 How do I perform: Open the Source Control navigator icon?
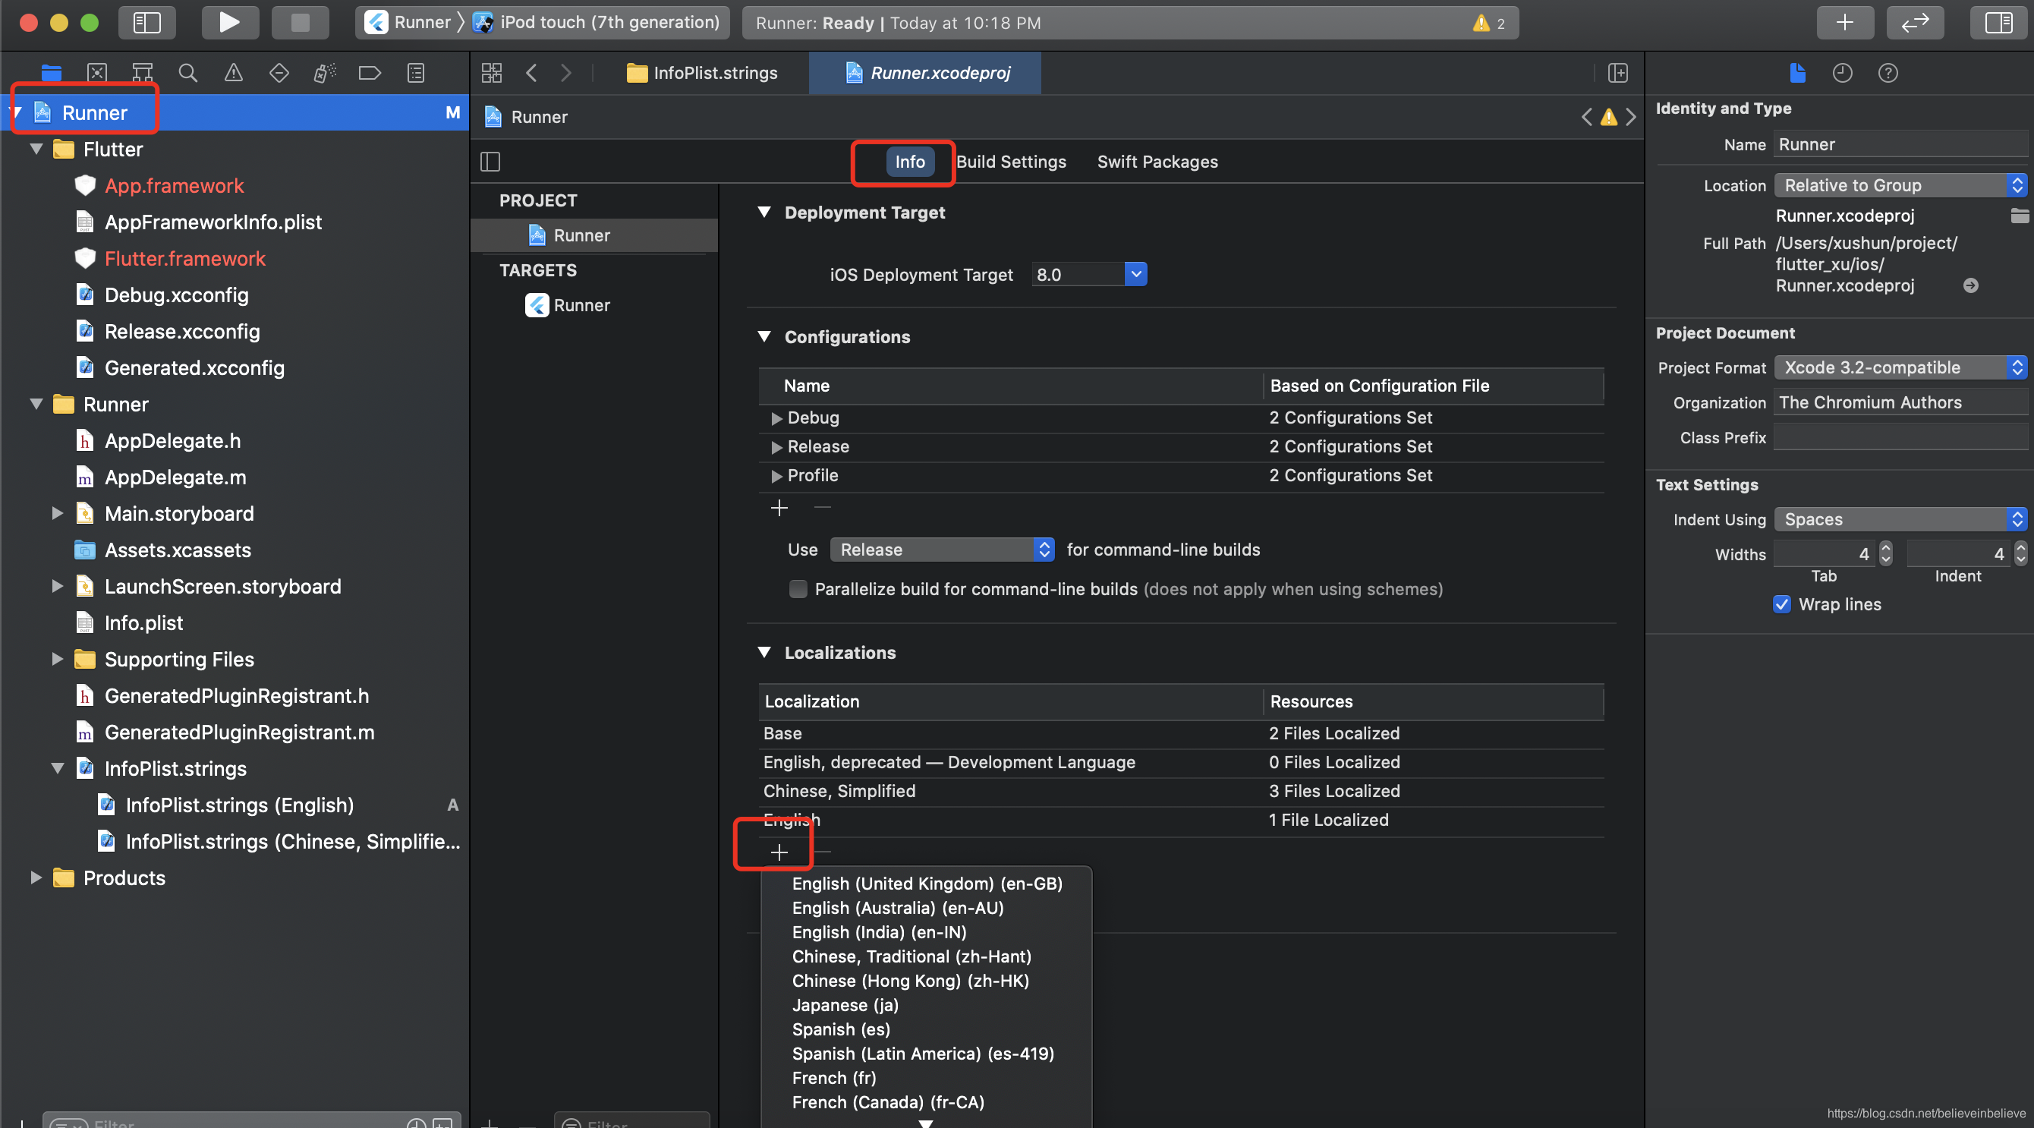(97, 73)
